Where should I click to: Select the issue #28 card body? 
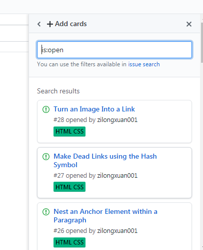point(114,121)
